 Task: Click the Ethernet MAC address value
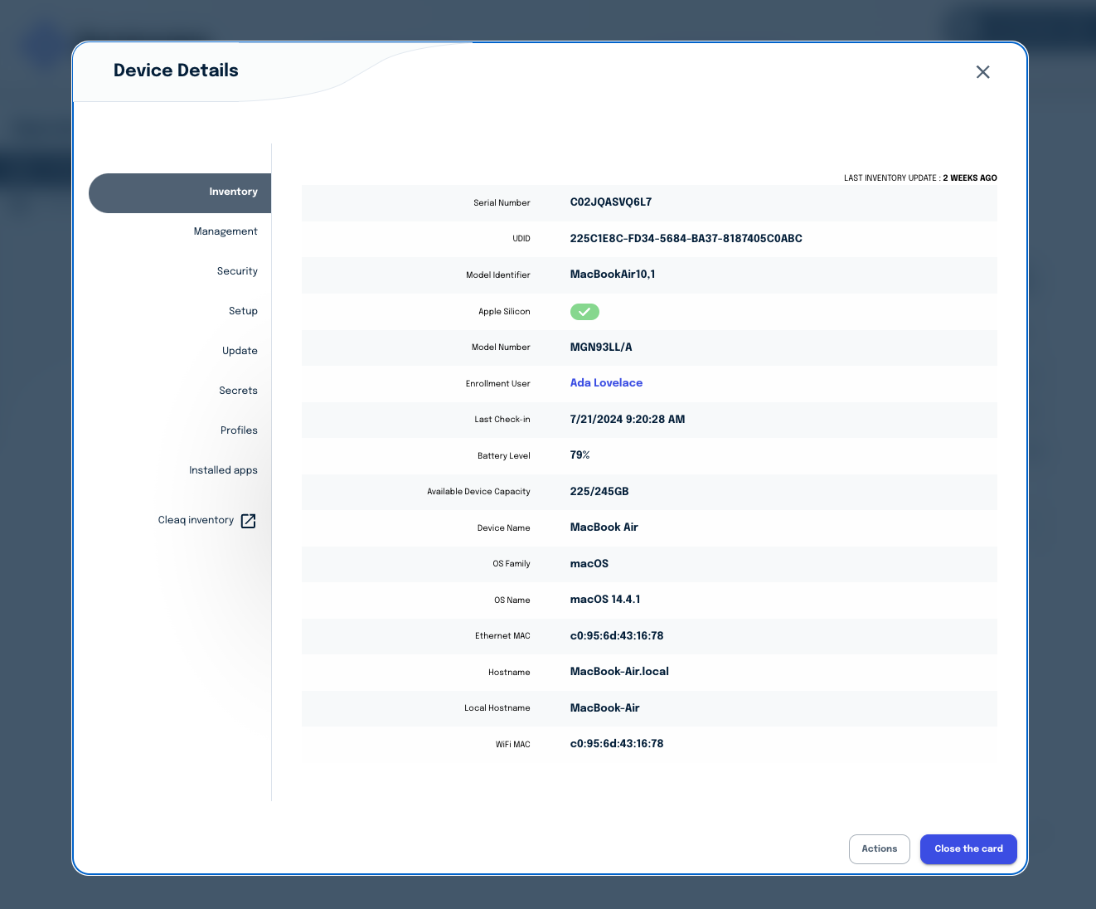[617, 636]
